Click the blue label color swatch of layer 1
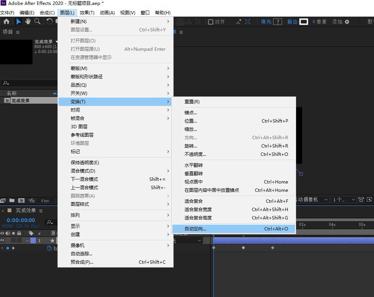 [x=33, y=241]
